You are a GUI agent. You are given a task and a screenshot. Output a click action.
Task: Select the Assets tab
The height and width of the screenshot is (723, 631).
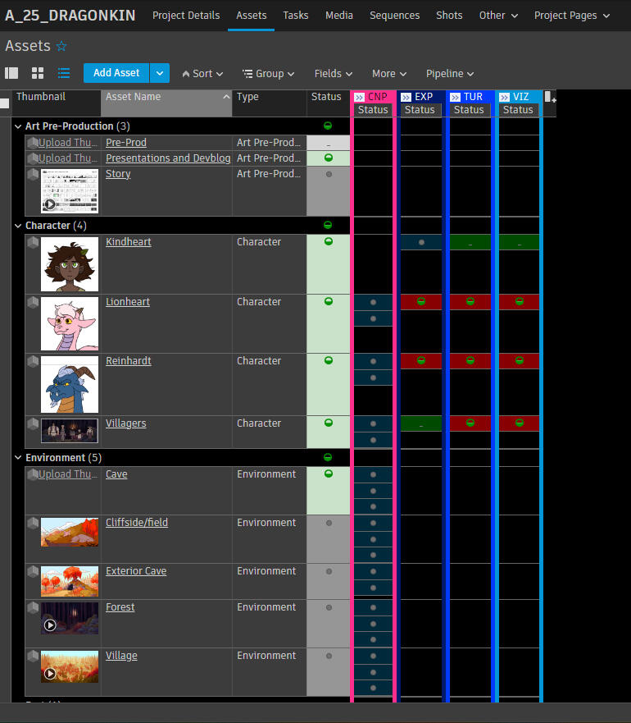pyautogui.click(x=251, y=16)
